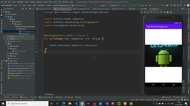This screenshot has height=106, width=190.
Task: Open the Build menu
Action: coord(46,2)
